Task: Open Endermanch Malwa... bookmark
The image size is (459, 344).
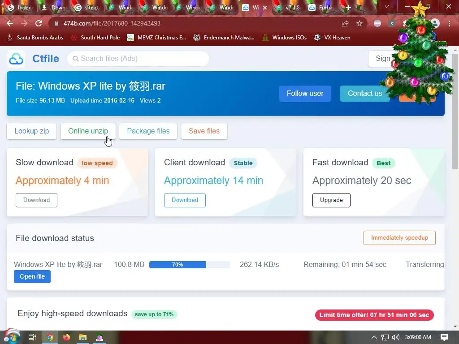Action: 224,38
